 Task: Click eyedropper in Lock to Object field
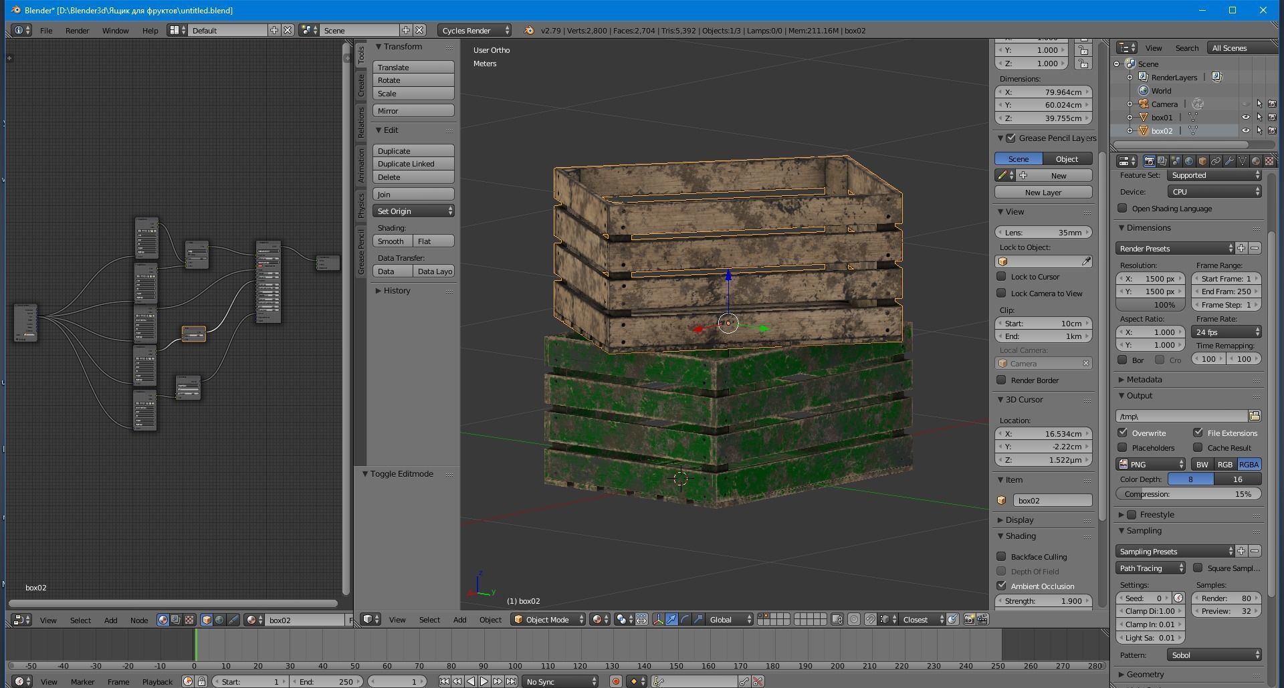coord(1086,261)
